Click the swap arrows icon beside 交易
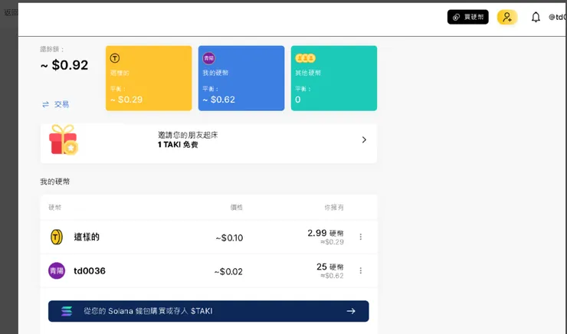The height and width of the screenshot is (334, 567). 45,104
